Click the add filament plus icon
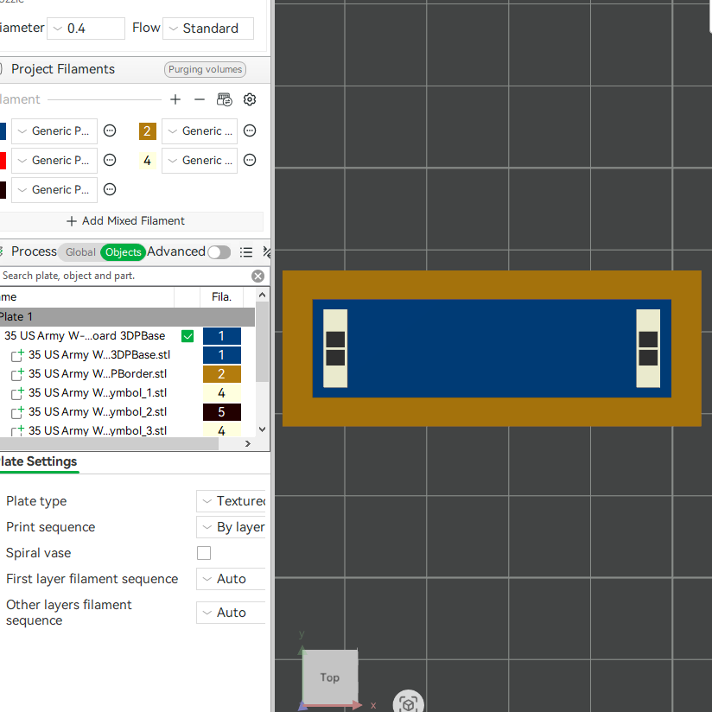 [x=175, y=99]
